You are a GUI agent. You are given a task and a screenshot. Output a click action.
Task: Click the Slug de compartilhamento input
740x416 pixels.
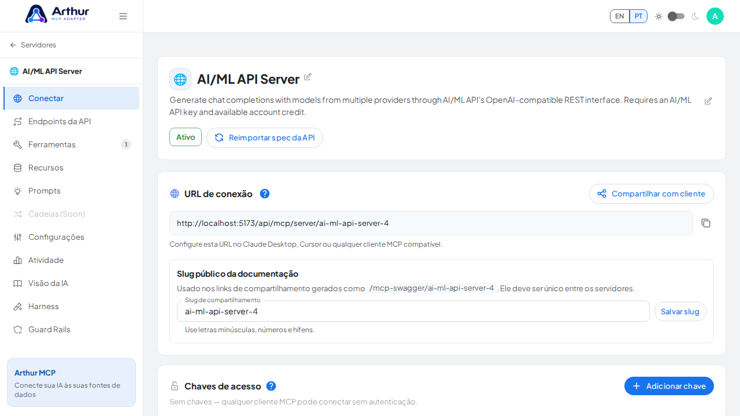click(x=413, y=311)
